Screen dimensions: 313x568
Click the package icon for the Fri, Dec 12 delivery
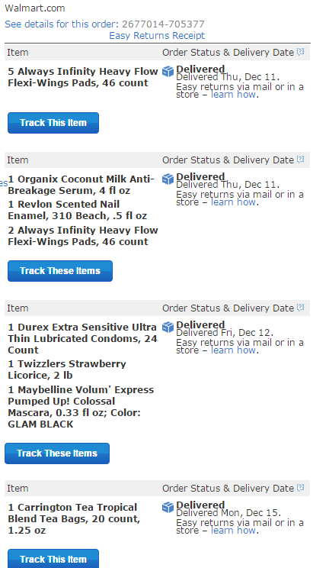pos(168,327)
